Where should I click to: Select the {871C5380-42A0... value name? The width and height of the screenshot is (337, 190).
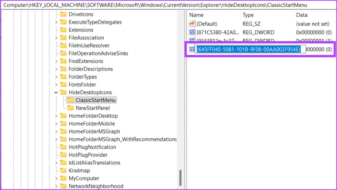[x=217, y=32]
